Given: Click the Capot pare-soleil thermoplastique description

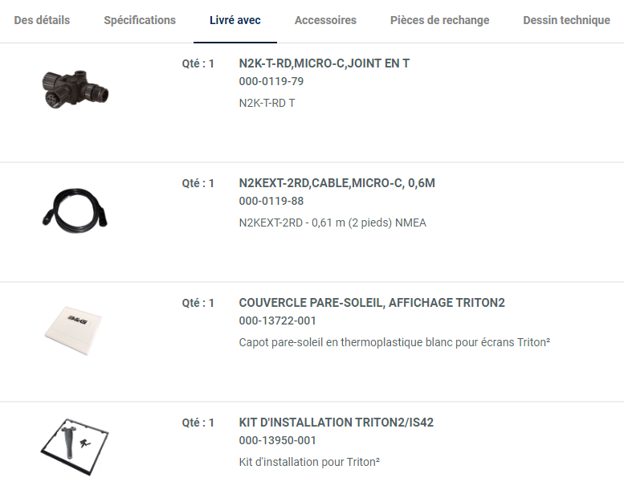Looking at the screenshot, I should pyautogui.click(x=394, y=342).
